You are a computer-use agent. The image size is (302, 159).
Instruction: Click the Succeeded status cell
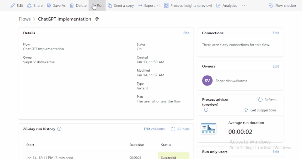[174, 155]
